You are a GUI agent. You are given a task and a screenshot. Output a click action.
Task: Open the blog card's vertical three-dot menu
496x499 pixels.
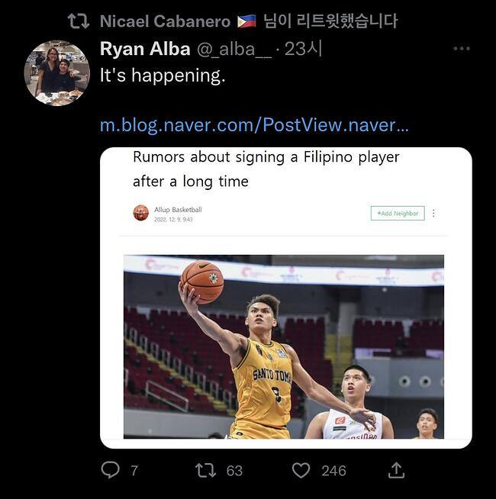[433, 214]
